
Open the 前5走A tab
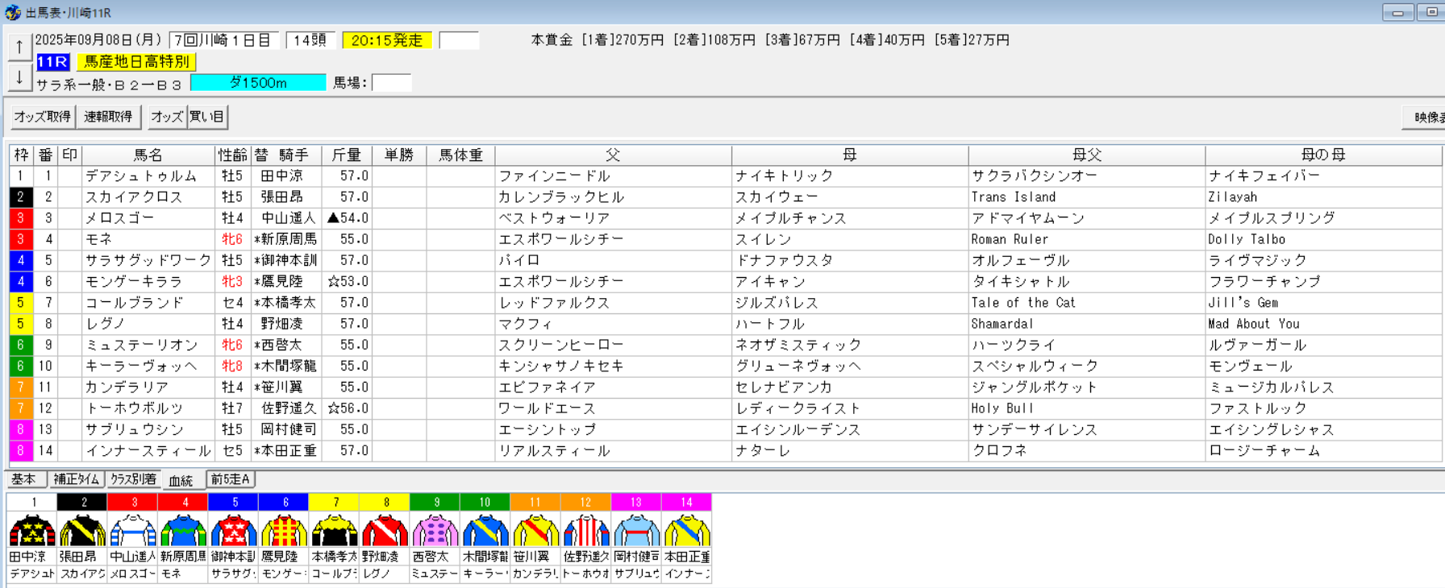click(x=231, y=479)
